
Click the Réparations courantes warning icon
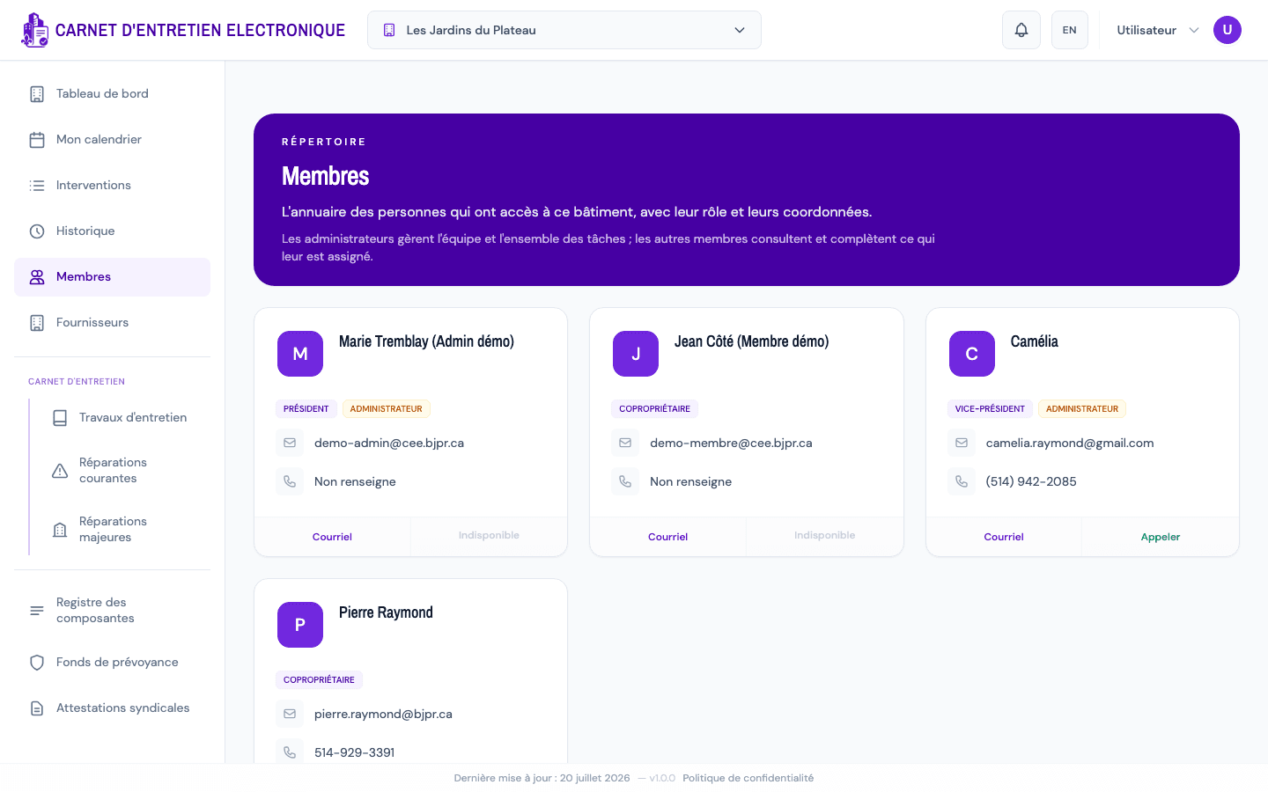(60, 471)
